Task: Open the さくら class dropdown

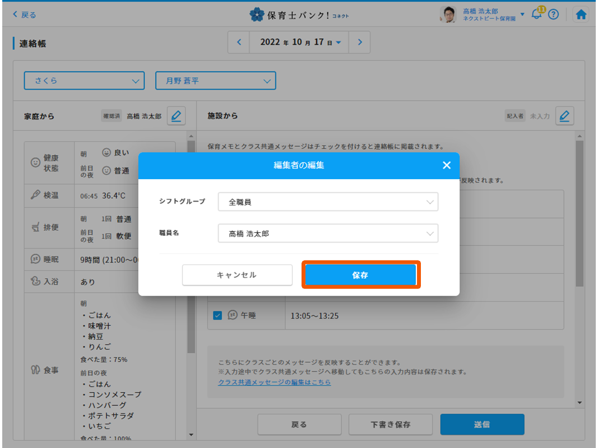Action: [x=84, y=81]
